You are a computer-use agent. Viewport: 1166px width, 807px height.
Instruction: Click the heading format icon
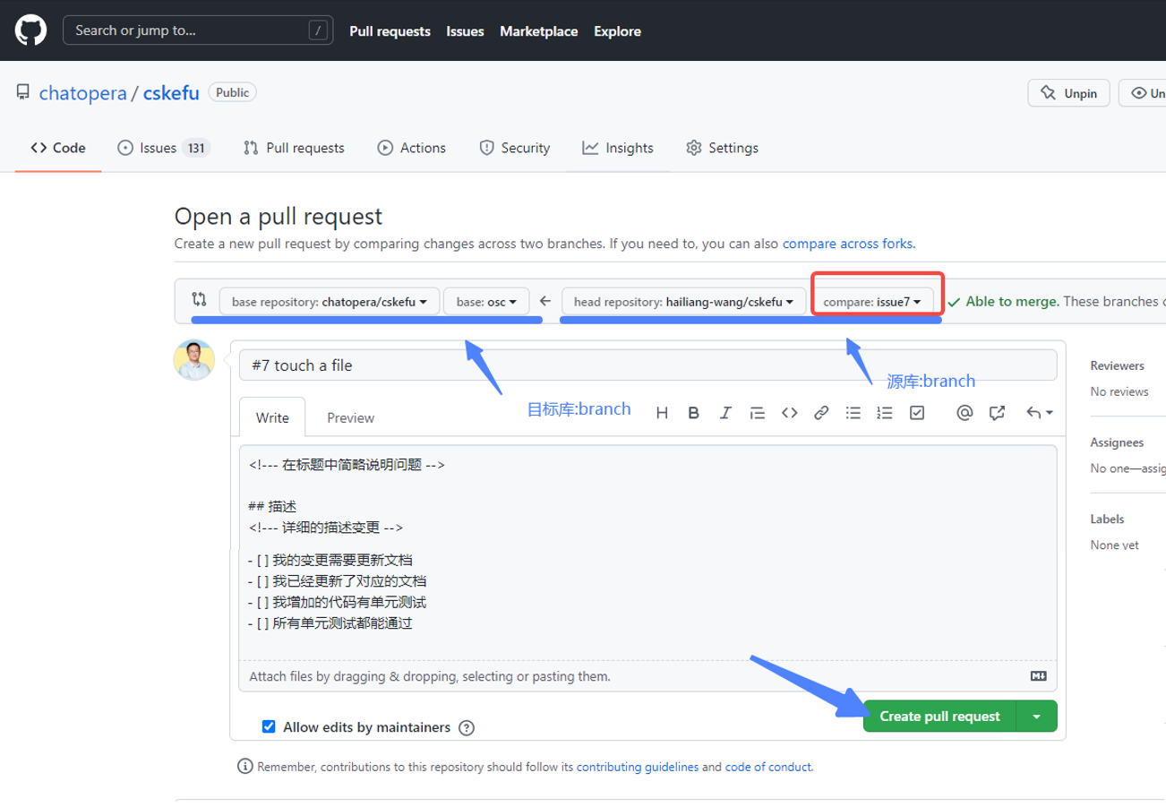(x=663, y=413)
